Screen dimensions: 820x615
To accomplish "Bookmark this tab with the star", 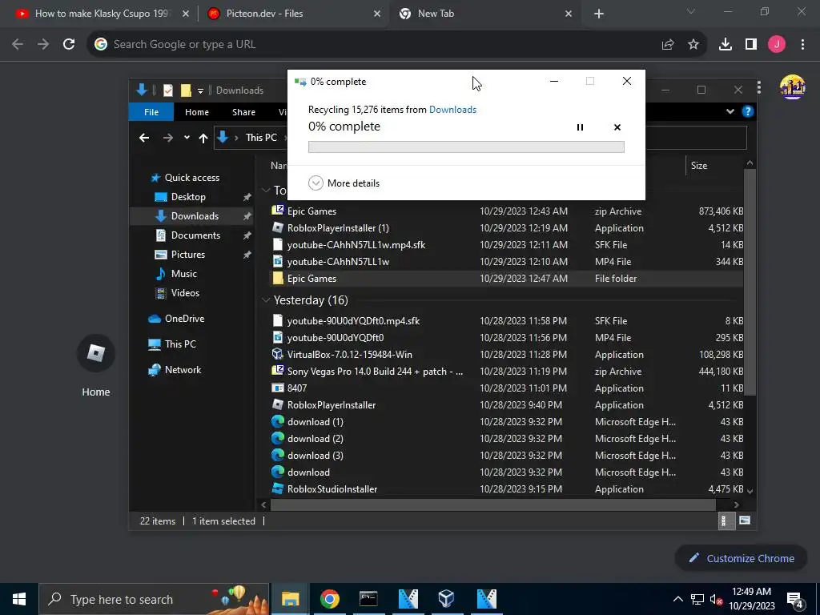I will (693, 45).
